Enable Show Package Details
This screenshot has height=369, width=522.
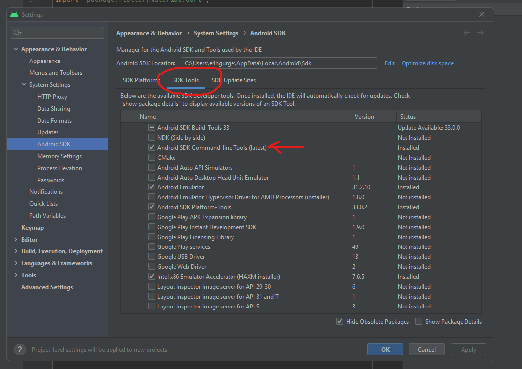(x=419, y=322)
